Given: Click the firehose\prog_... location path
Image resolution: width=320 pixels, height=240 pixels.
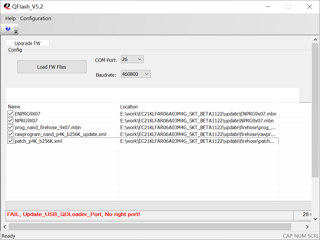Looking at the screenshot, I should pos(198,127).
